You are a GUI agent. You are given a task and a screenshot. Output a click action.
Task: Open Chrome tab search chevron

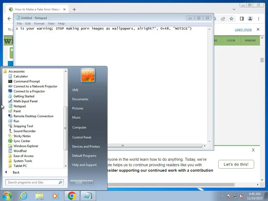(x=234, y=9)
